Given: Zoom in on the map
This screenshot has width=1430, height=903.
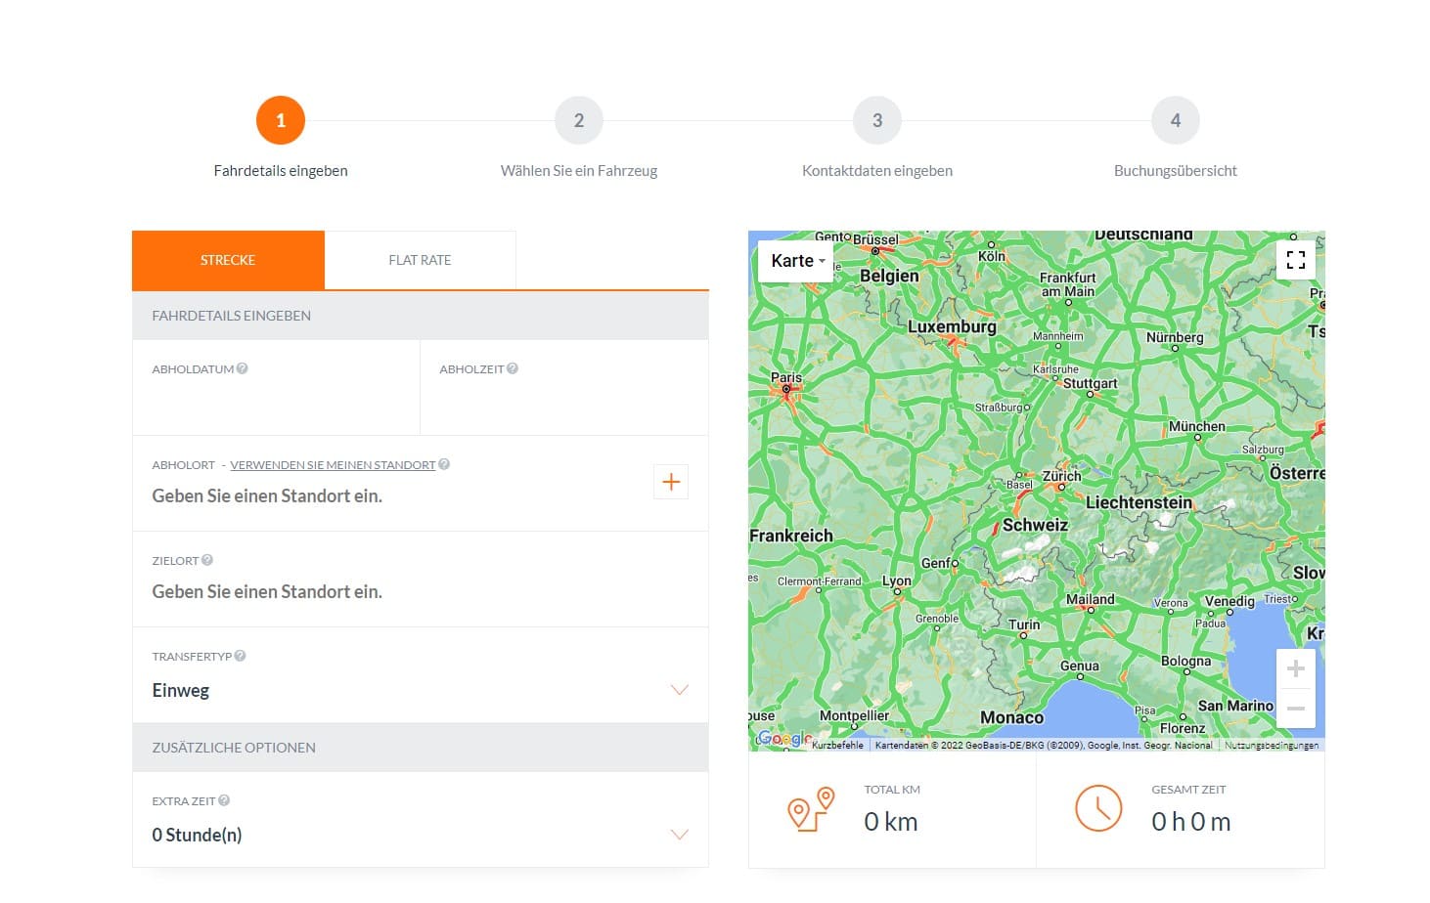Looking at the screenshot, I should 1296,669.
